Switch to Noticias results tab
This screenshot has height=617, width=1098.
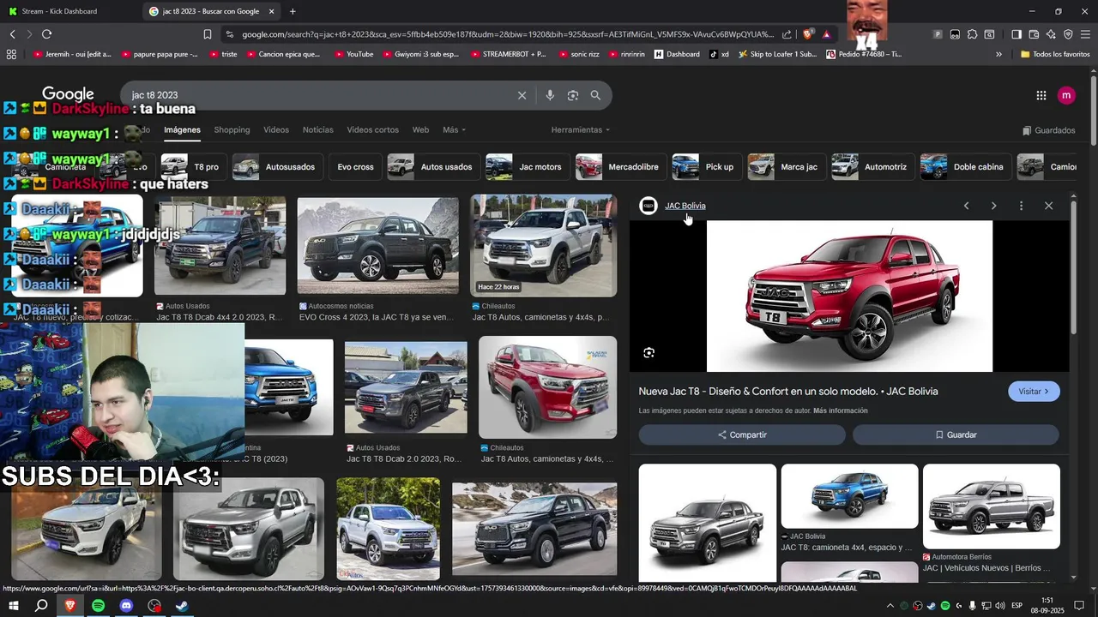tap(317, 130)
